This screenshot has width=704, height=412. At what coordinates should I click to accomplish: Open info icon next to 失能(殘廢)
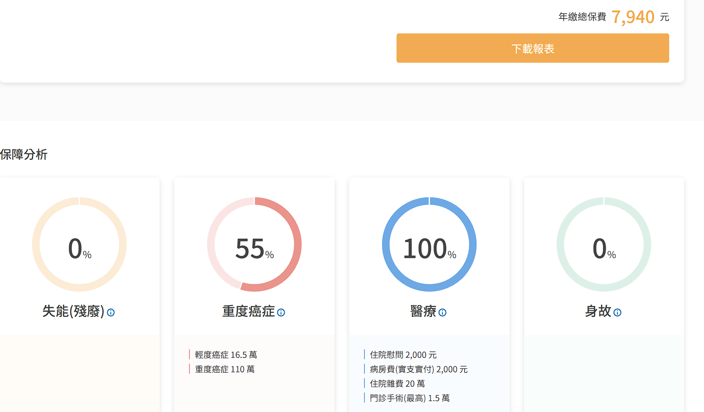click(x=111, y=312)
